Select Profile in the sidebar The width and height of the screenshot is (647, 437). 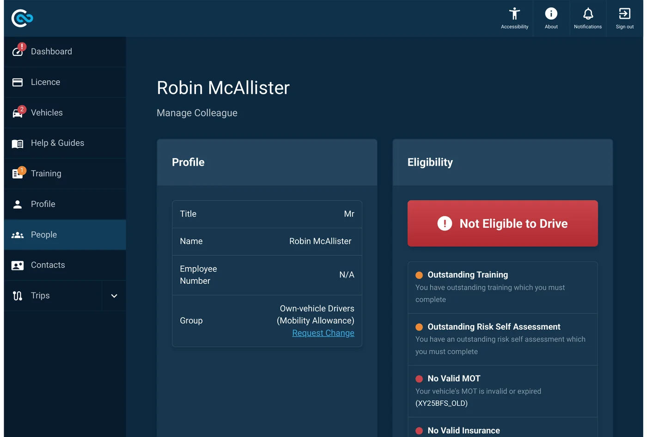click(x=65, y=204)
